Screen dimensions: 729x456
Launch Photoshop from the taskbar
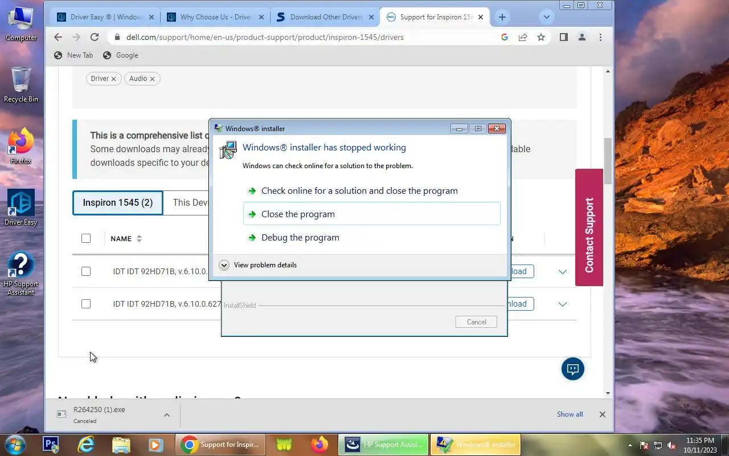click(x=51, y=445)
